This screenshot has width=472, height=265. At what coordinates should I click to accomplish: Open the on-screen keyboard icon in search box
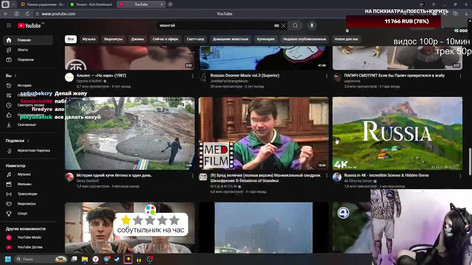(277, 25)
